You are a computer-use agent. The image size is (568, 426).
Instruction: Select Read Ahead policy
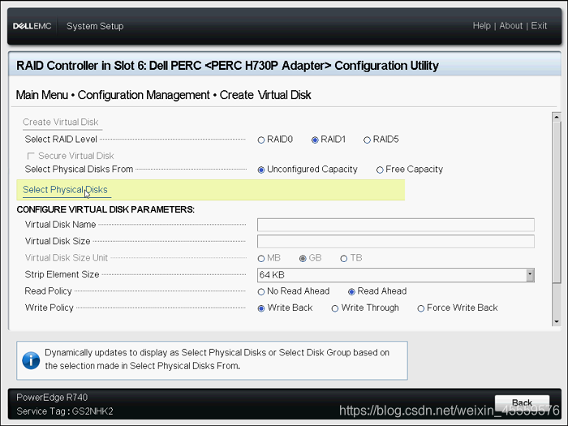pyautogui.click(x=351, y=292)
